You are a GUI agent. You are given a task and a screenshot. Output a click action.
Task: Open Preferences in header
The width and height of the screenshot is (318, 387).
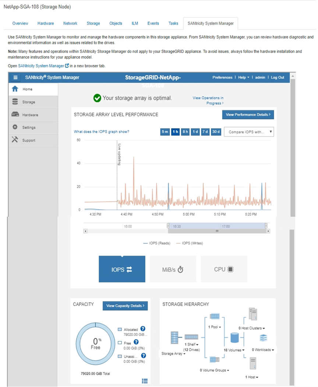pyautogui.click(x=222, y=77)
